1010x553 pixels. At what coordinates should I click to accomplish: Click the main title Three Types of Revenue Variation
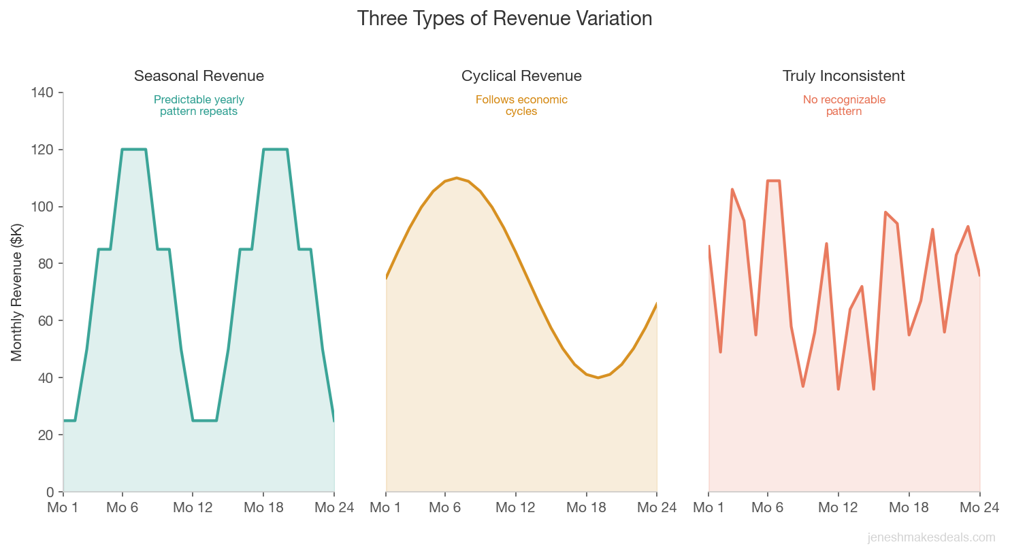click(x=505, y=18)
